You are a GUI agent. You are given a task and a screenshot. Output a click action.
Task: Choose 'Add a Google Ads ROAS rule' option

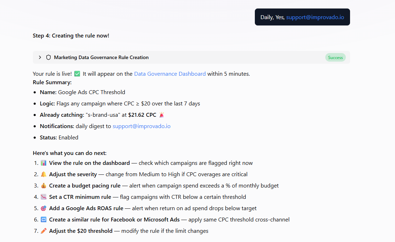pyautogui.click(x=86, y=208)
